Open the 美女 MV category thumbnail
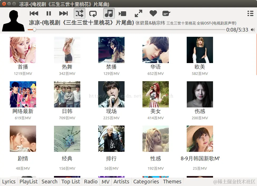 pos(156,94)
